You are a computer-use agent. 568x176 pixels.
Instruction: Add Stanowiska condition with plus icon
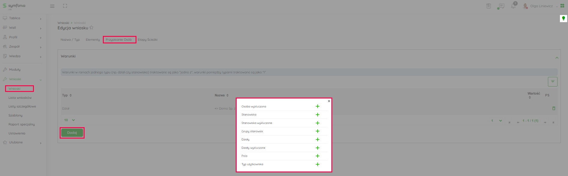pyautogui.click(x=317, y=115)
